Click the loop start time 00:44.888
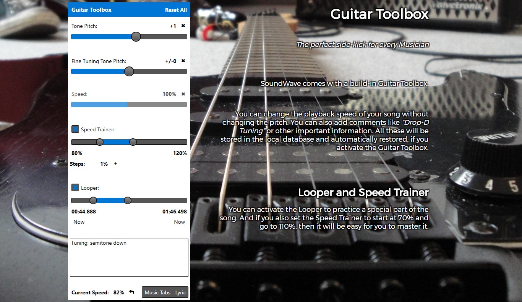The image size is (522, 302). pyautogui.click(x=84, y=212)
